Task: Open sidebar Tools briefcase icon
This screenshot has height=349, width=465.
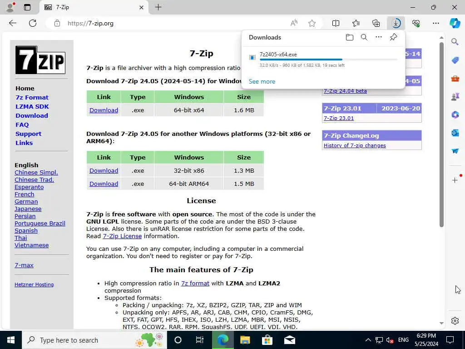Action: (455, 78)
